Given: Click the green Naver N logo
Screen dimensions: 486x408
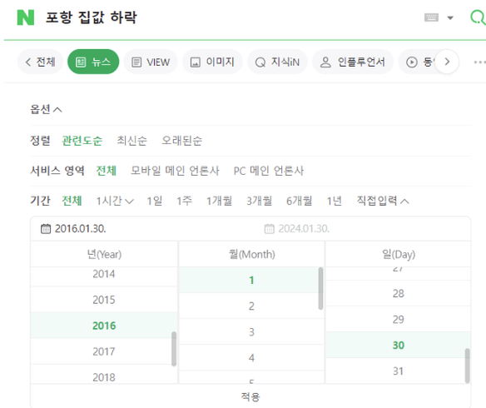Looking at the screenshot, I should [x=26, y=17].
